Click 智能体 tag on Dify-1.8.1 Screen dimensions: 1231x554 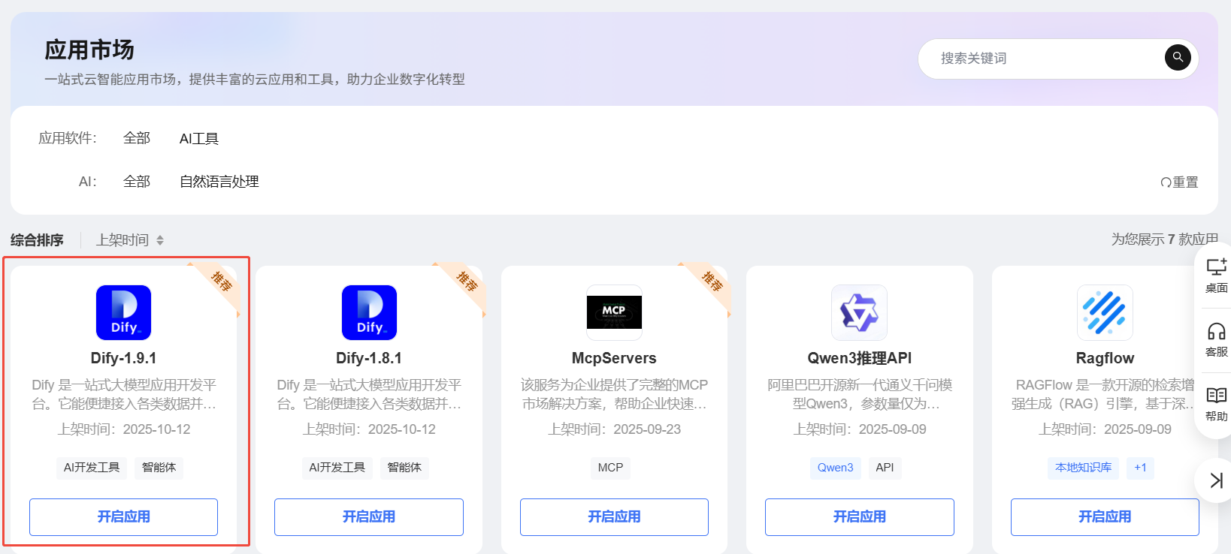404,468
